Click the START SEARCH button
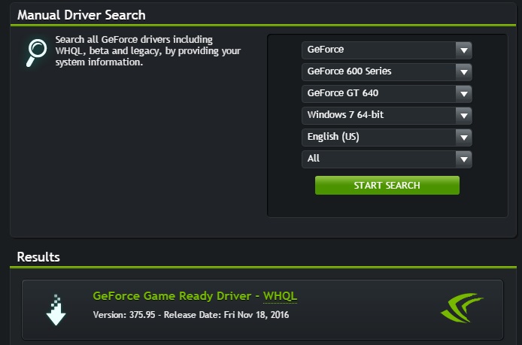522x345 pixels. tap(387, 186)
